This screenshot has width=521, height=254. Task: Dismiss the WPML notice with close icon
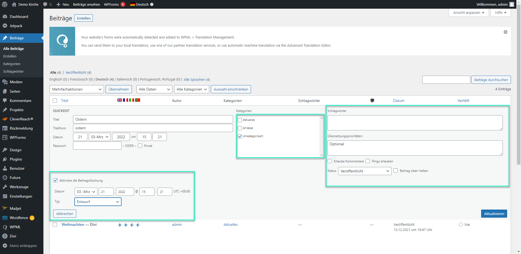505,32
